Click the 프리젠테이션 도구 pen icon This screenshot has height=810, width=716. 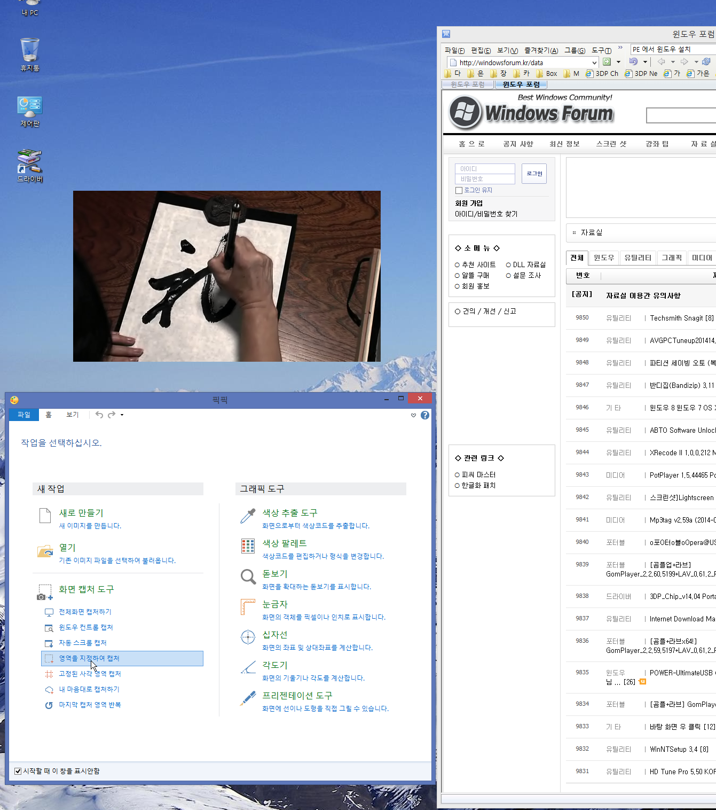(x=248, y=698)
